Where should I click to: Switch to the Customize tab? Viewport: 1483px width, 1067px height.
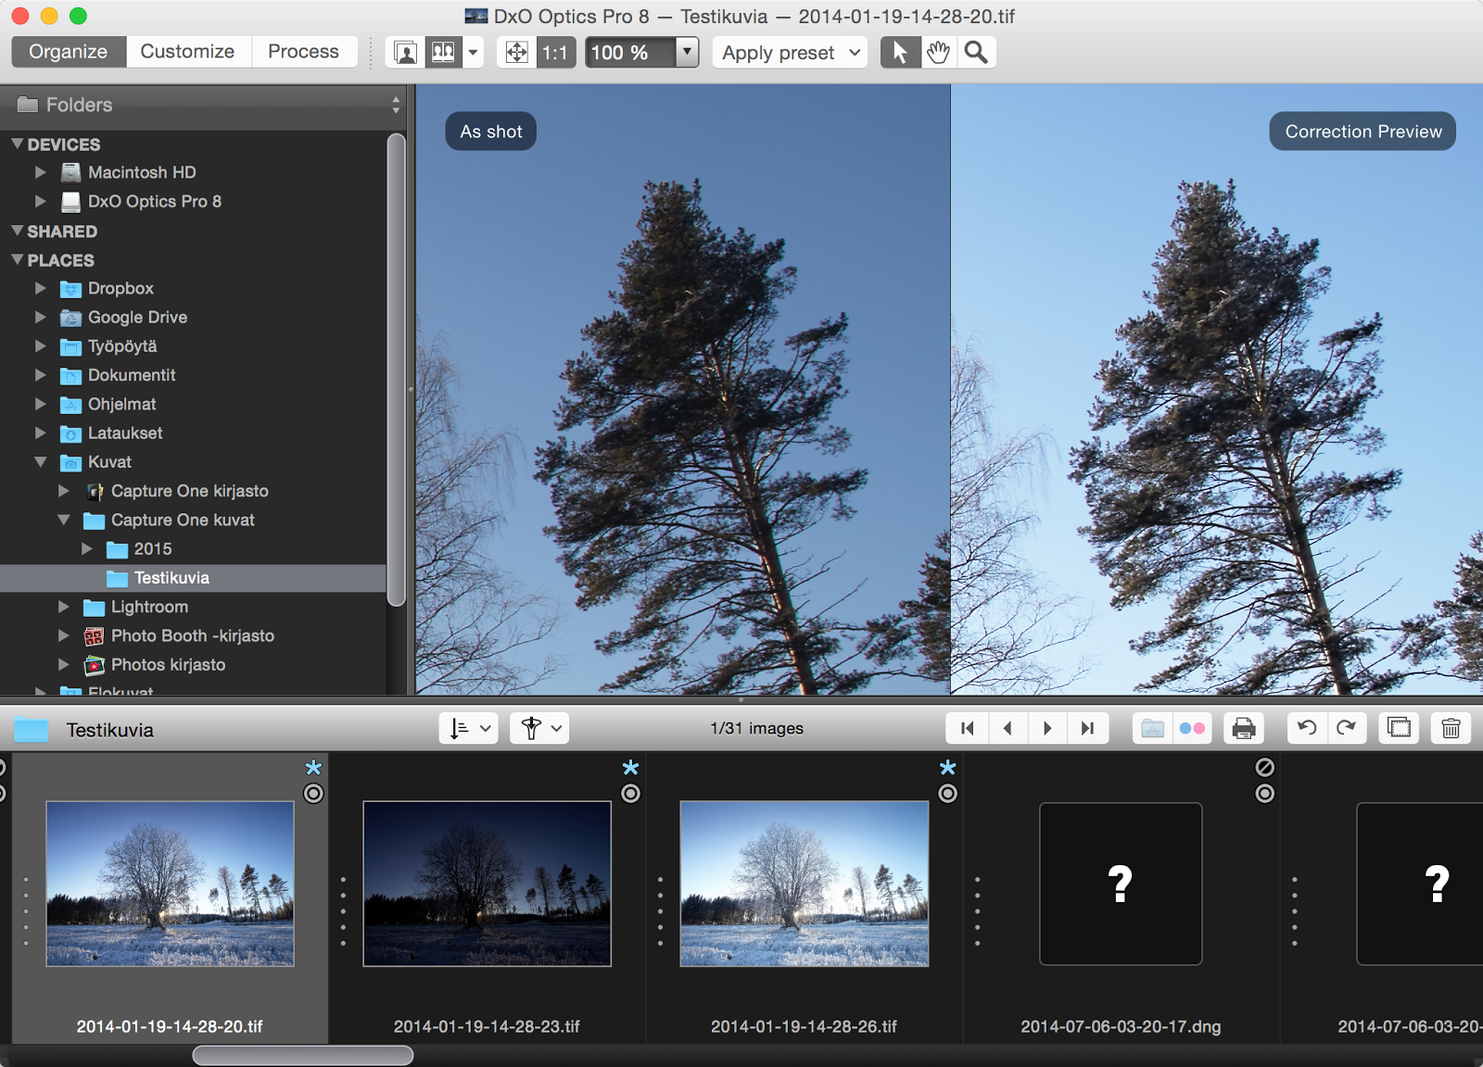(188, 52)
